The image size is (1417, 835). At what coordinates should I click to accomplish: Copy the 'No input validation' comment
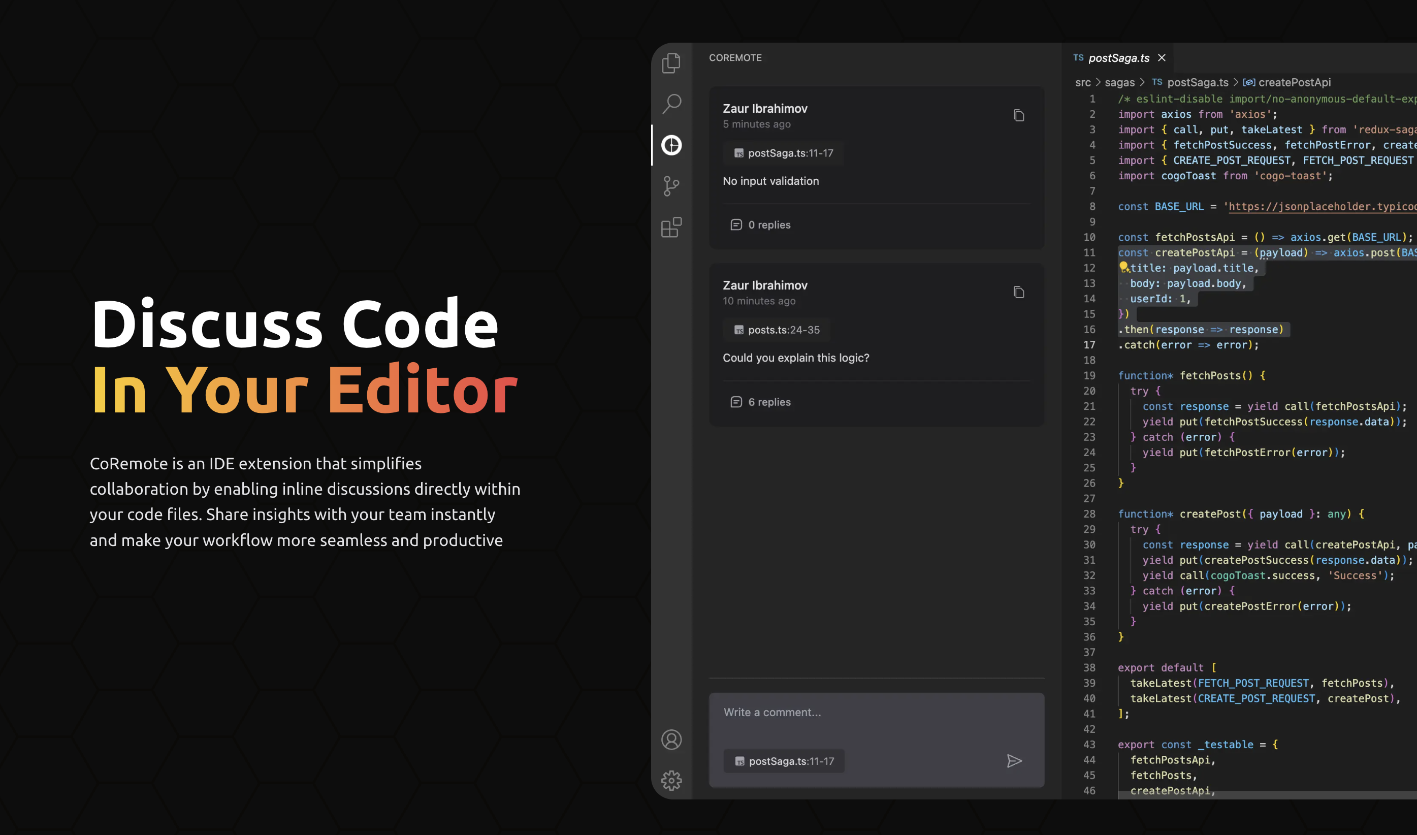pos(1019,115)
